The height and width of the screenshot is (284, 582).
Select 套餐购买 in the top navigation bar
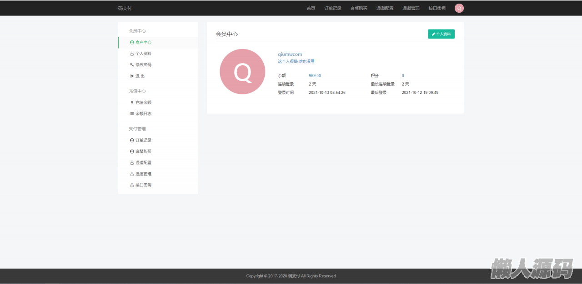[x=359, y=8]
